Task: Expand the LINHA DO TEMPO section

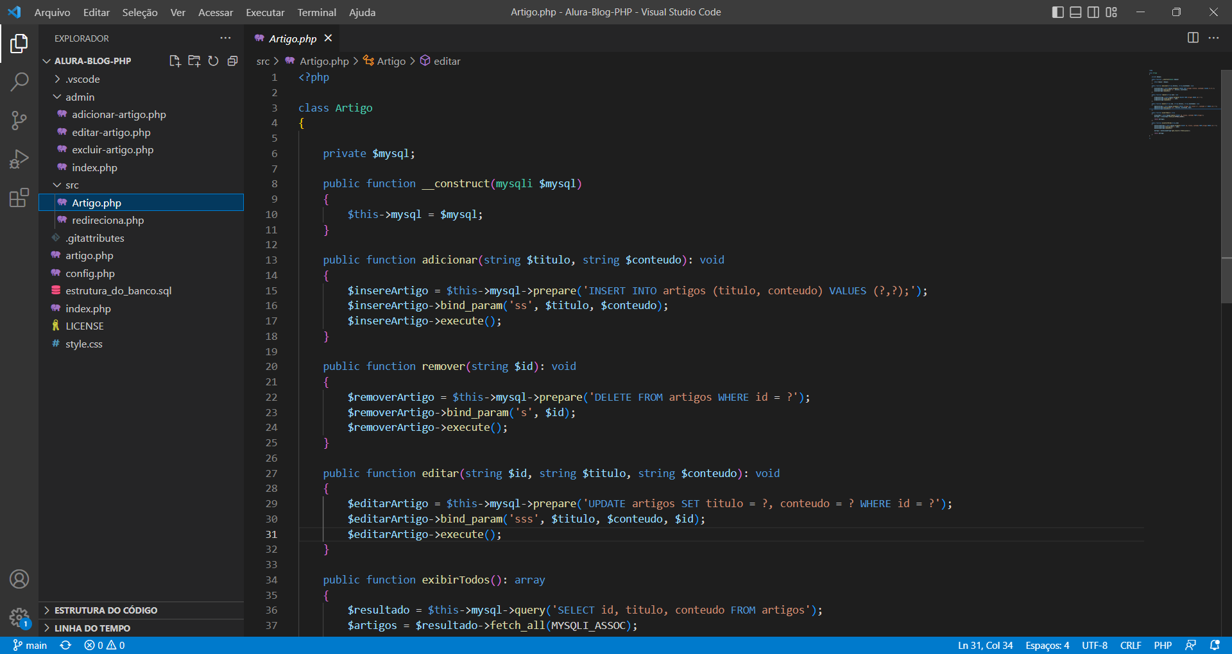Action: [141, 628]
